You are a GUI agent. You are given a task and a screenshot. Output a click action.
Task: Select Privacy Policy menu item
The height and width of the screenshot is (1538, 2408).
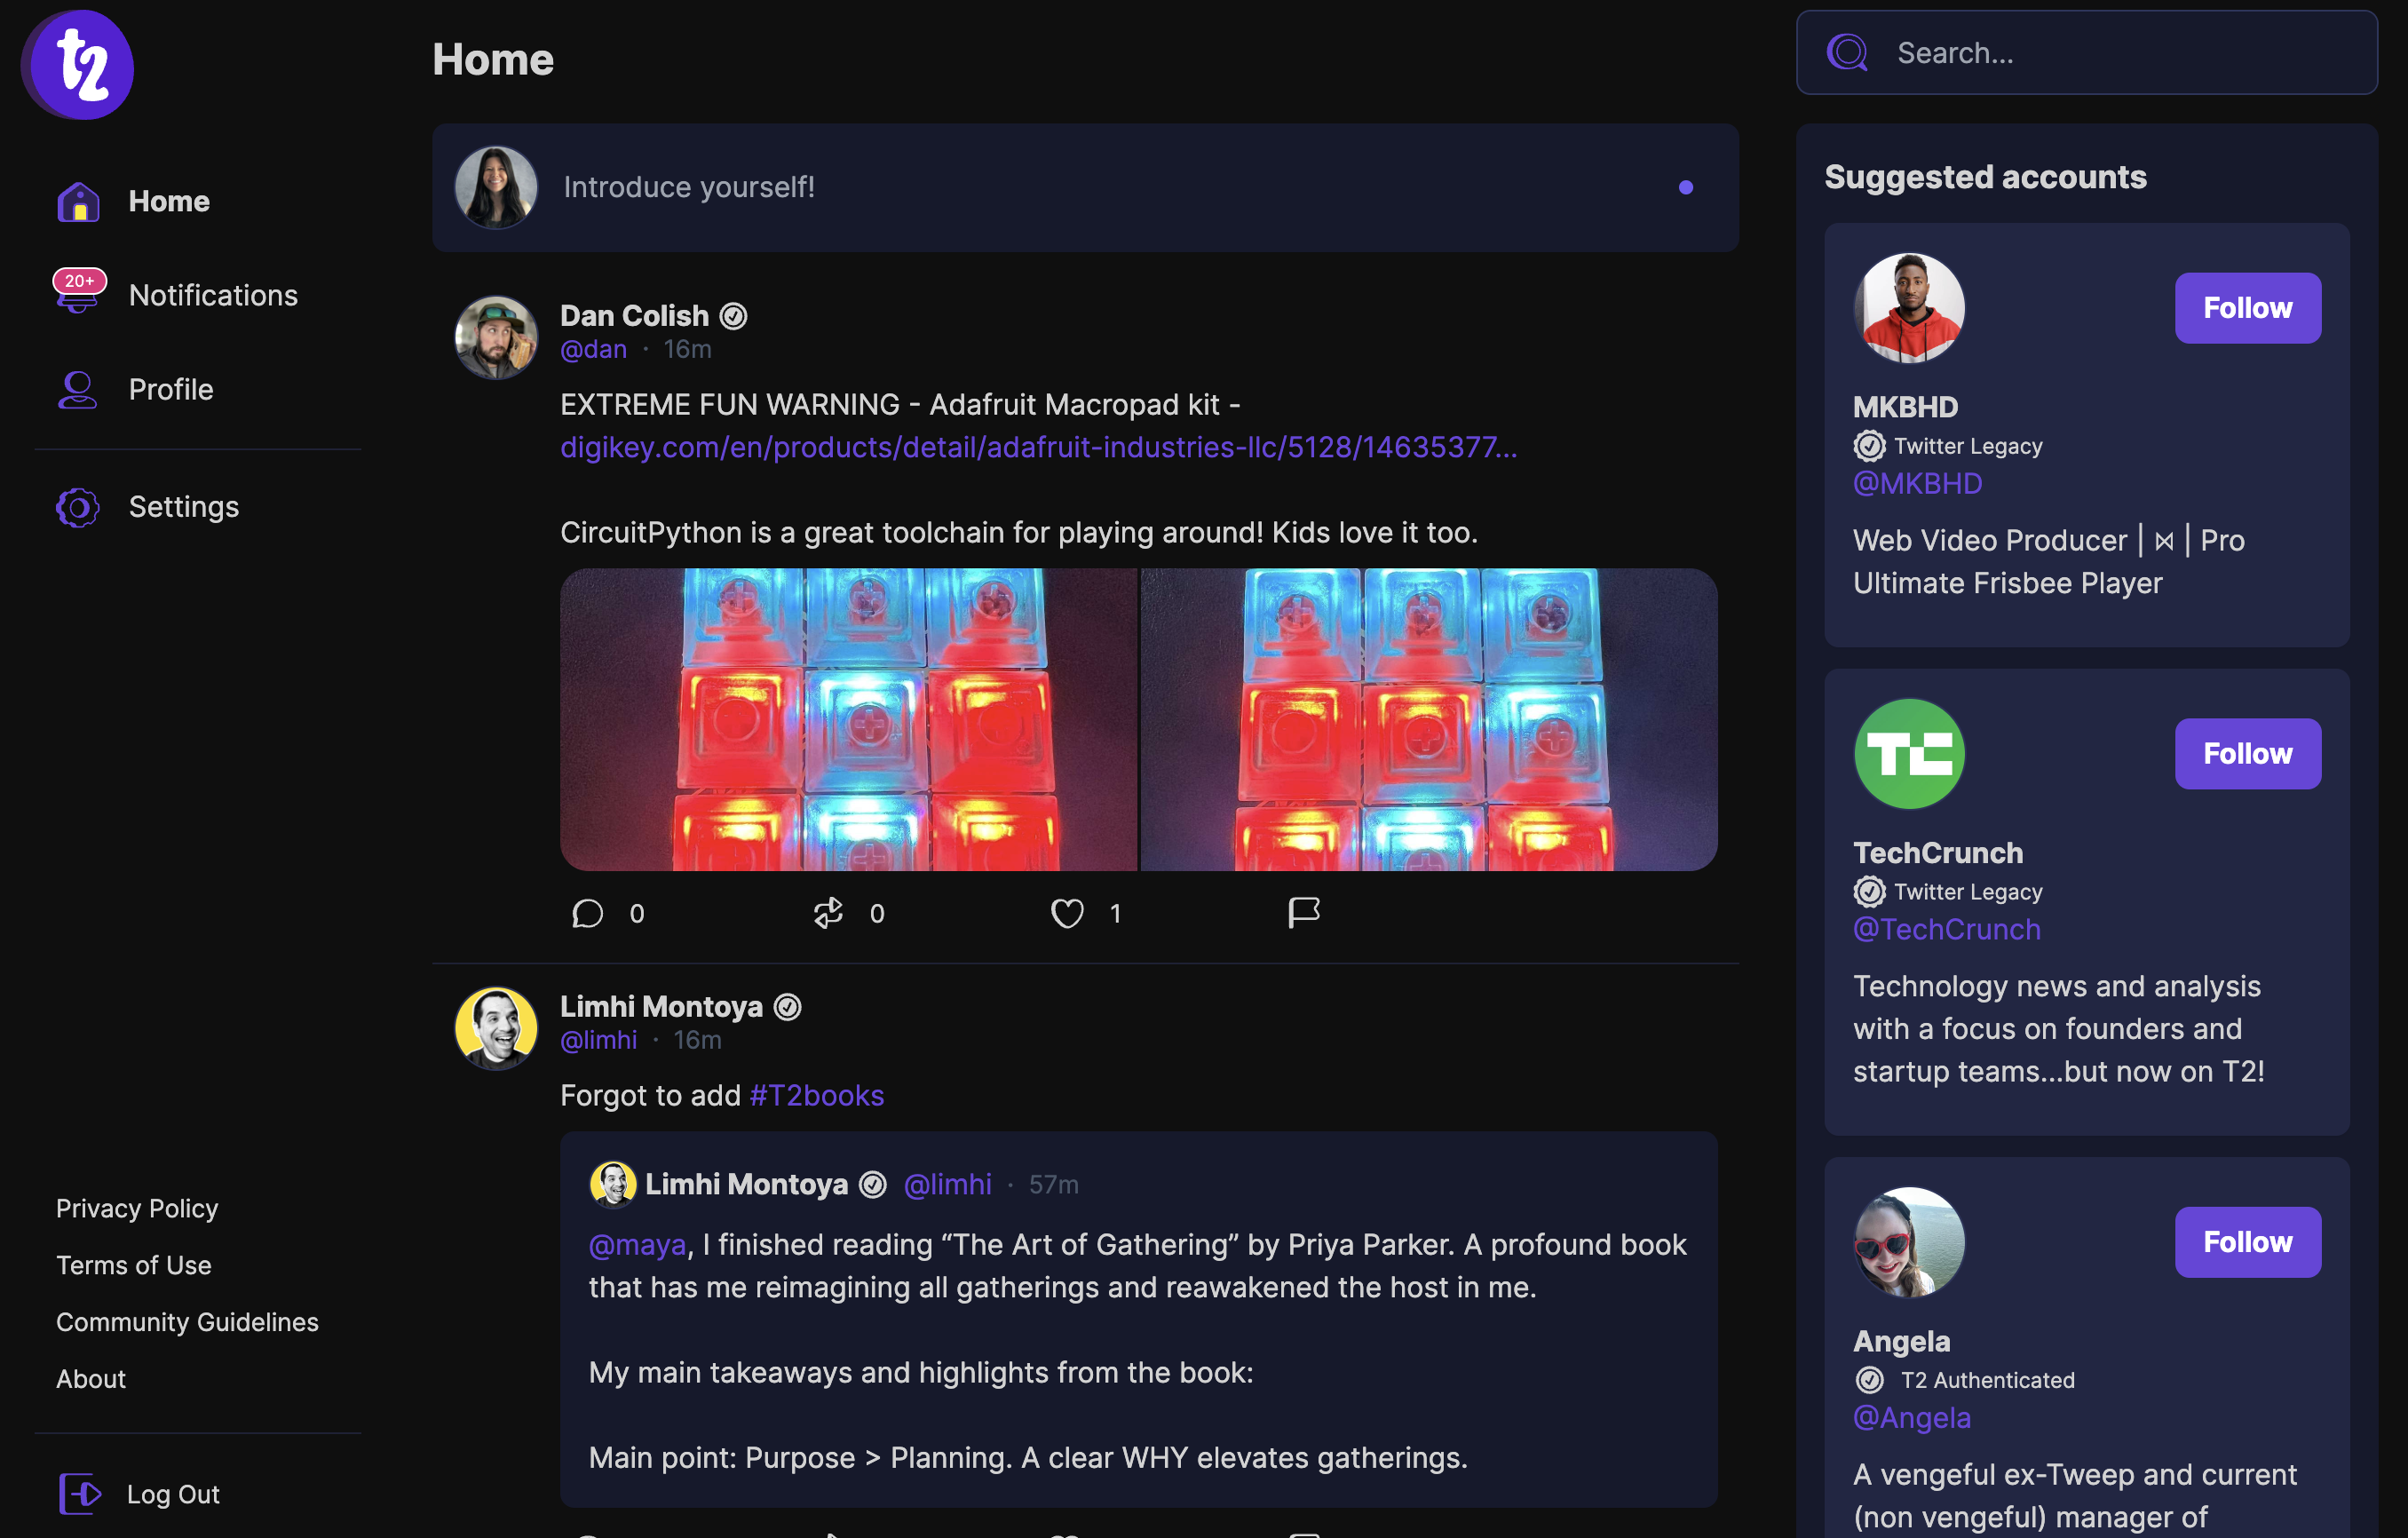pyautogui.click(x=135, y=1208)
